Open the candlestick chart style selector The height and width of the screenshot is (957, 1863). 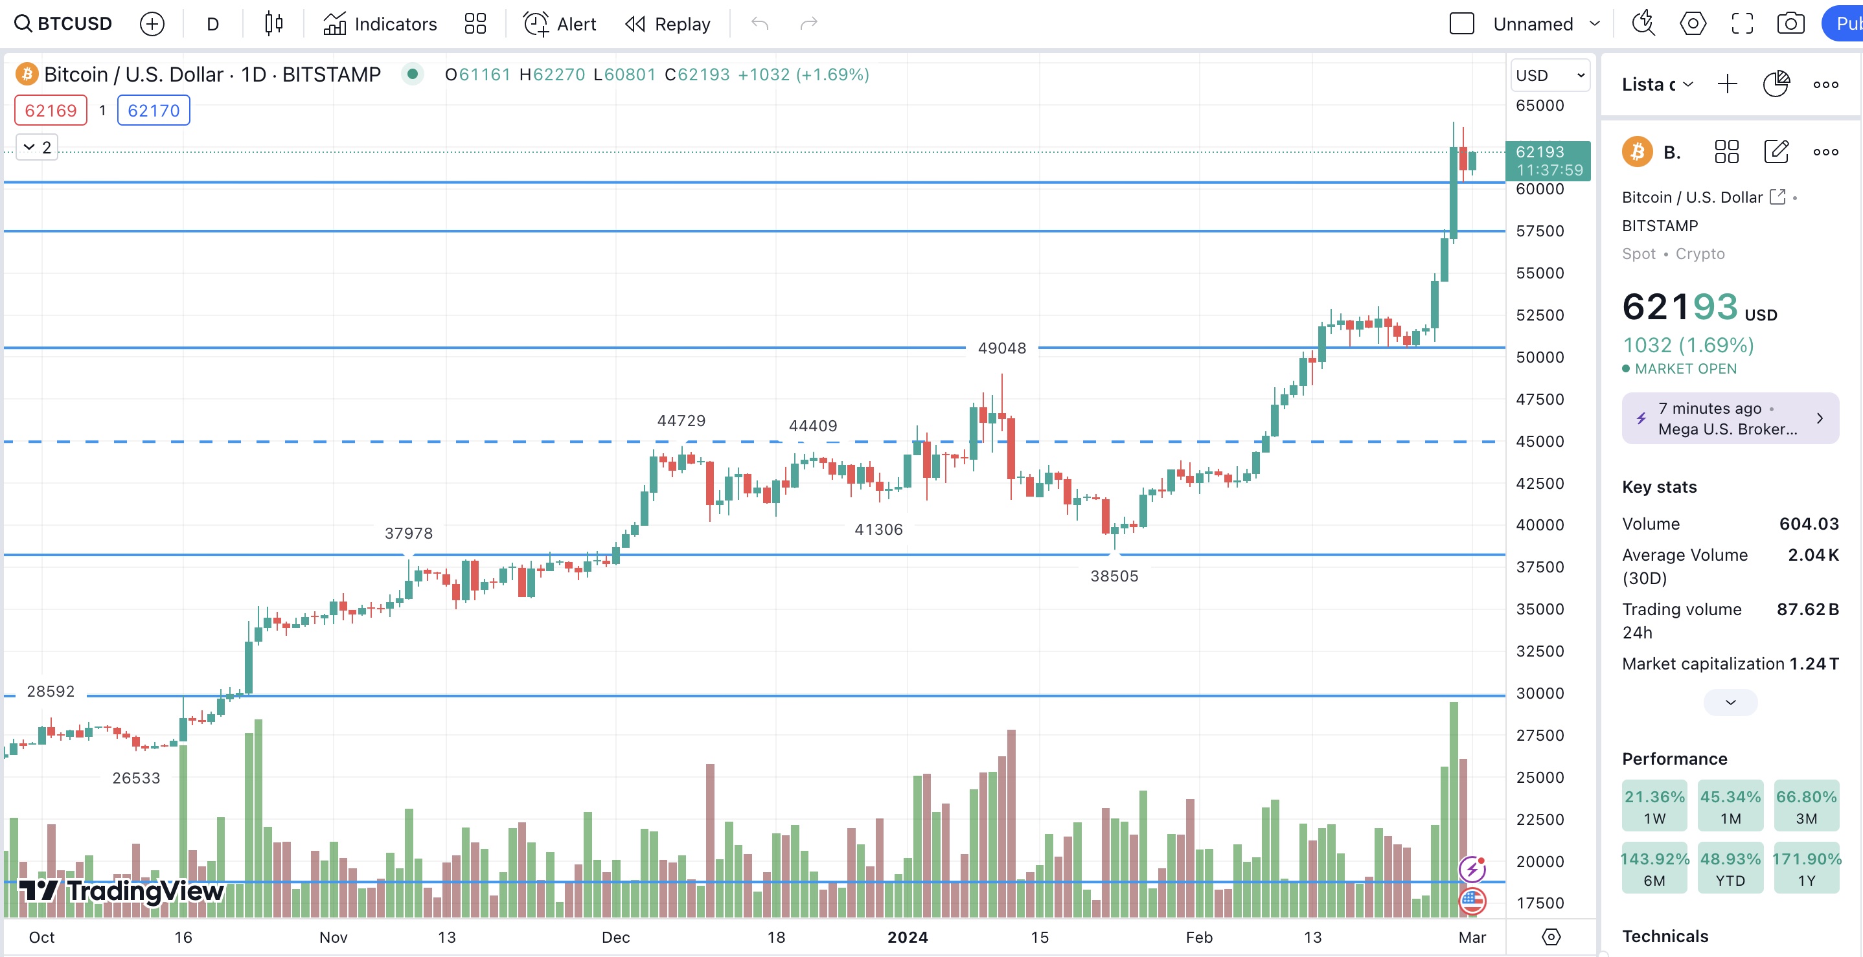point(273,24)
